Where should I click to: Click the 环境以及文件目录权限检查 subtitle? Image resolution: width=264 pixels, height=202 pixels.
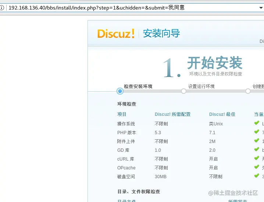[216, 74]
